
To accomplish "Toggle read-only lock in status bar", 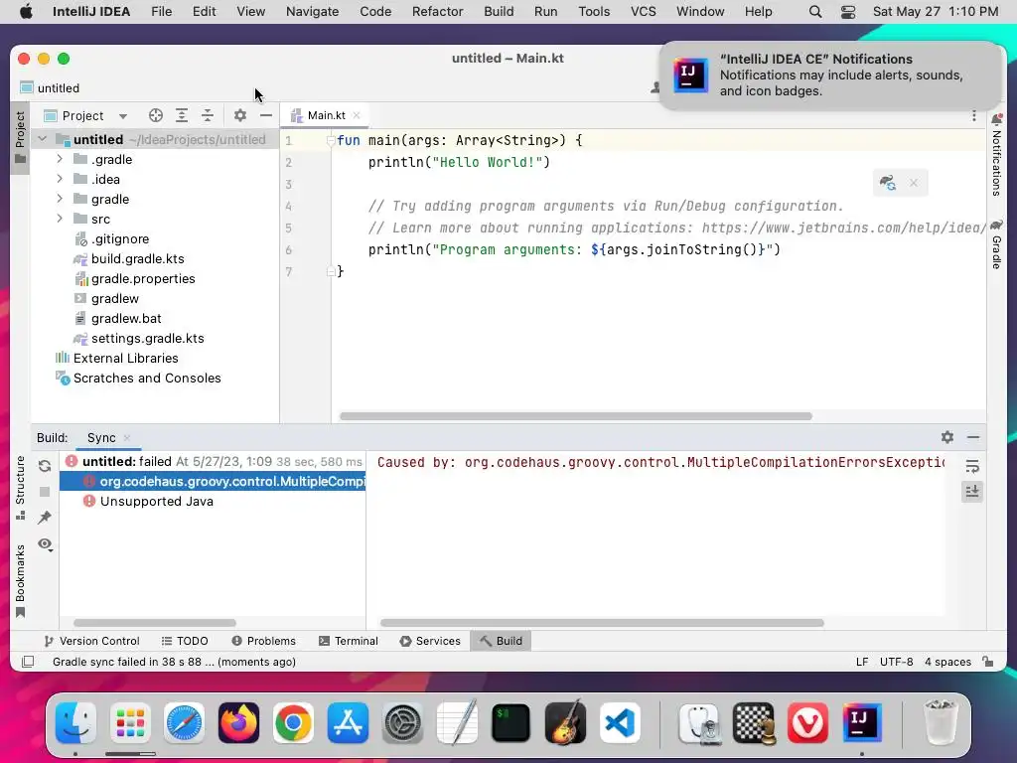I will coord(988,661).
